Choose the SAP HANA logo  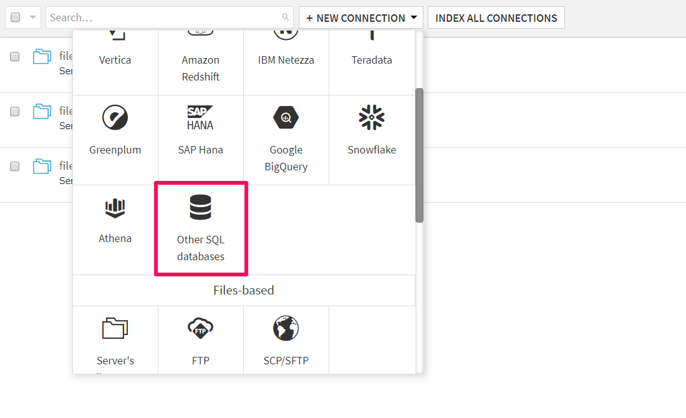point(200,117)
